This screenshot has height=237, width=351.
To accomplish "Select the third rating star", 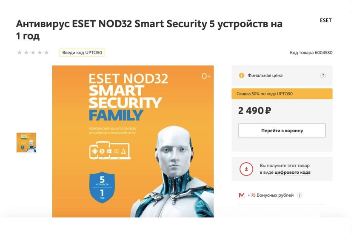I will [x=33, y=53].
